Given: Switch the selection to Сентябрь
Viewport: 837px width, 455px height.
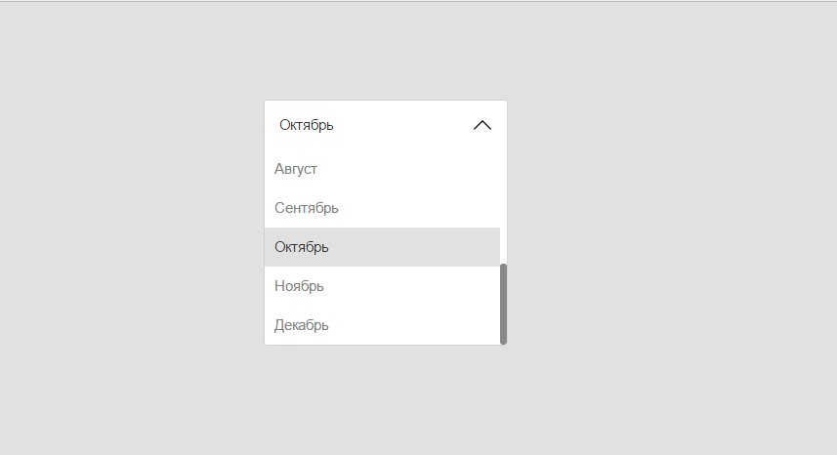Looking at the screenshot, I should pyautogui.click(x=307, y=208).
